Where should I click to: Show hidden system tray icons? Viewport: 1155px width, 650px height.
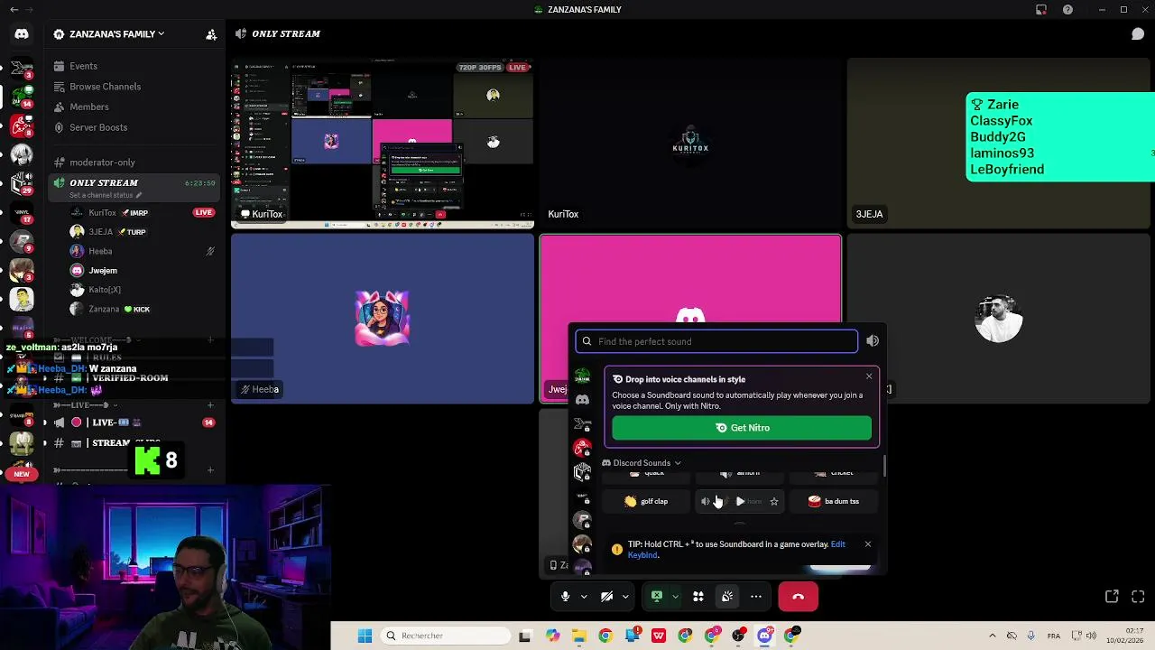tap(992, 636)
